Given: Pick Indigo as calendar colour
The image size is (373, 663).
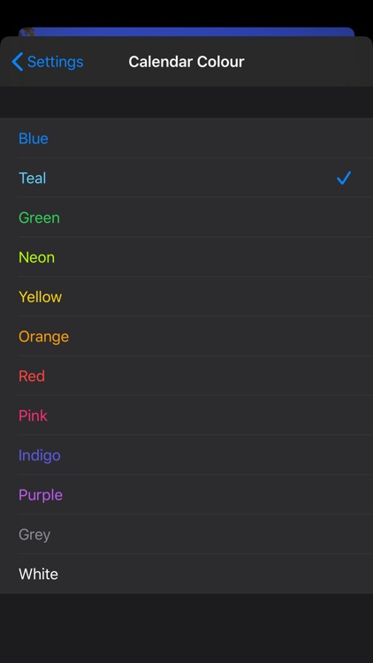Looking at the screenshot, I should [x=186, y=455].
